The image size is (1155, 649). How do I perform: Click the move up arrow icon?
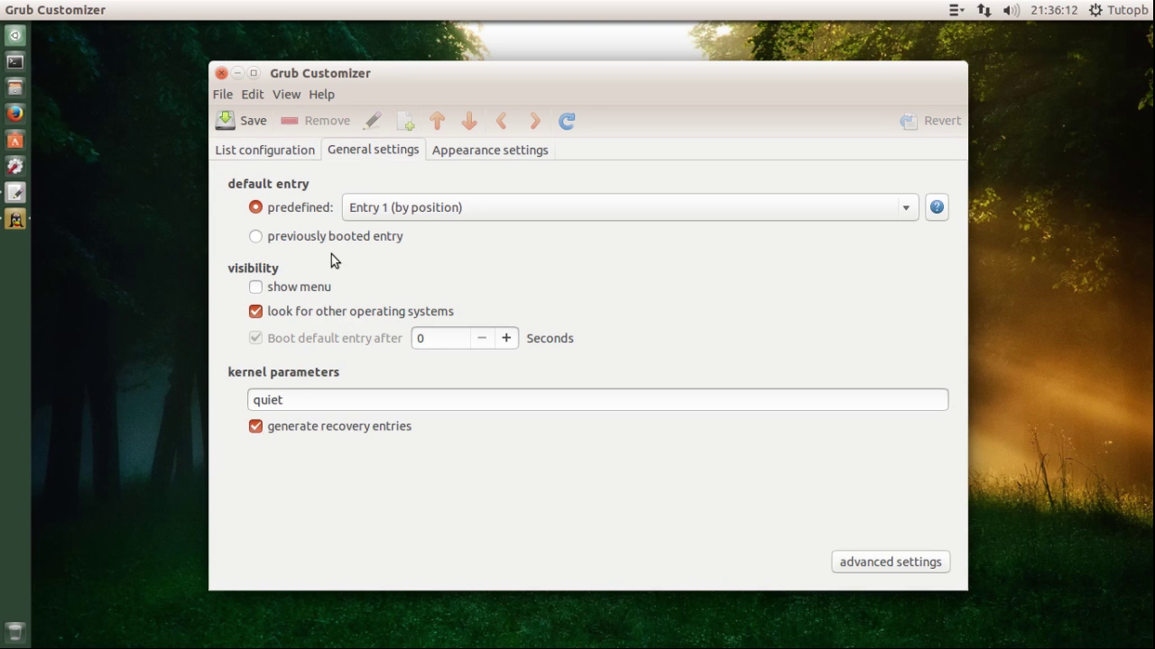438,121
